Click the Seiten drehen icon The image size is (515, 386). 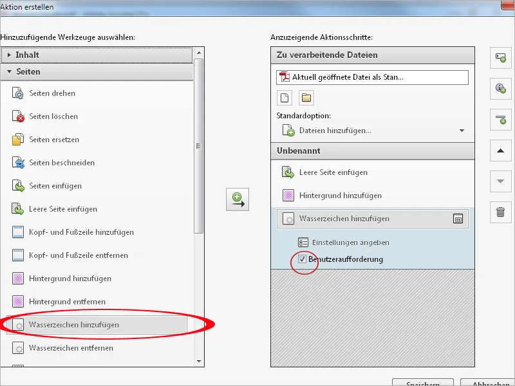click(x=18, y=93)
